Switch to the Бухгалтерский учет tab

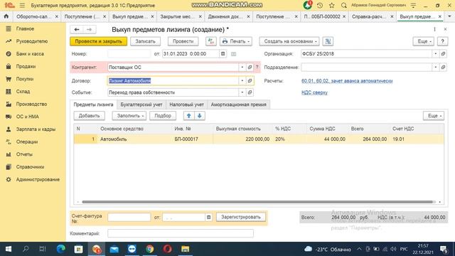click(x=141, y=105)
